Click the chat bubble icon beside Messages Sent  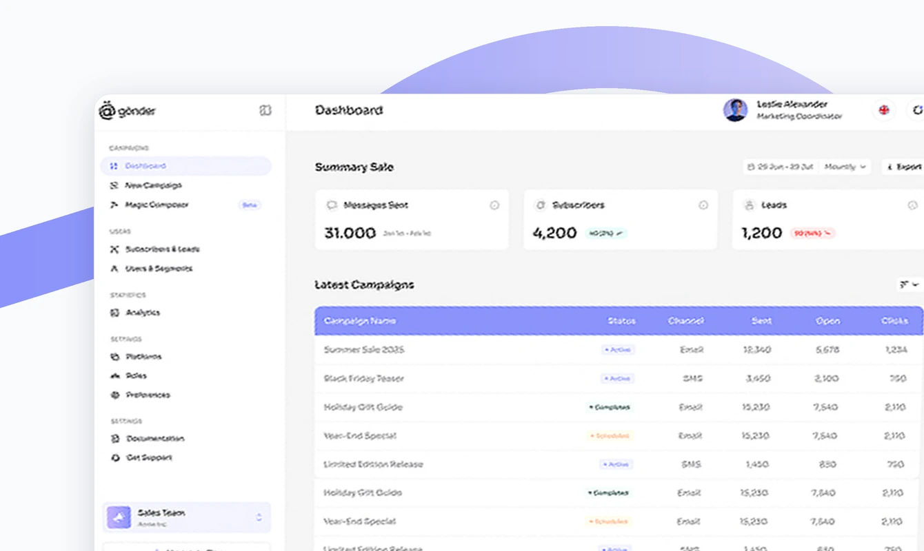(332, 205)
